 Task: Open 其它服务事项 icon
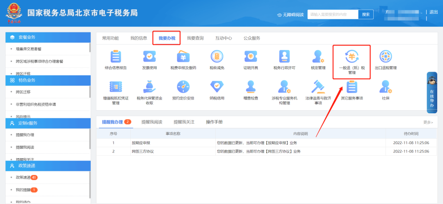coord(352,86)
